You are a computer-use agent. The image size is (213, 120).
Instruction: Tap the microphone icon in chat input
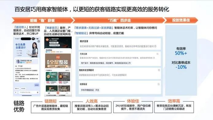point(37,92)
